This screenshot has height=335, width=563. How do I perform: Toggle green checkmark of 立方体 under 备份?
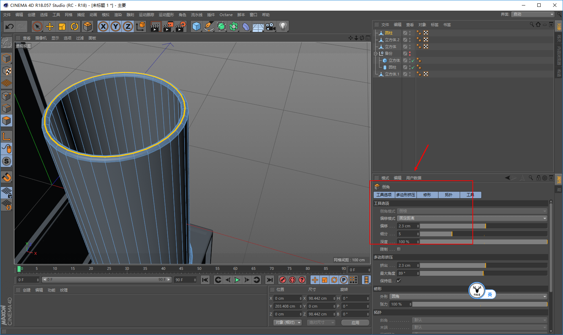(x=413, y=61)
